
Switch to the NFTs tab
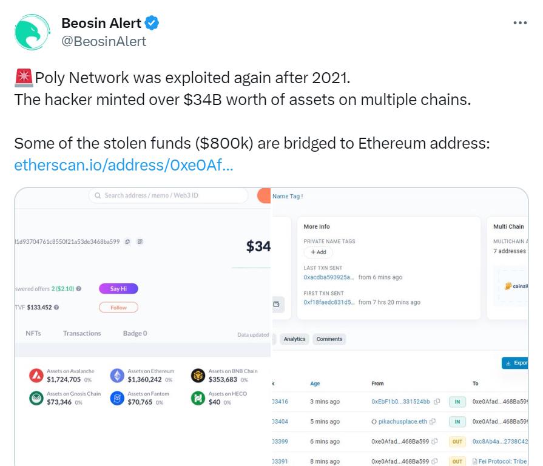click(x=33, y=333)
